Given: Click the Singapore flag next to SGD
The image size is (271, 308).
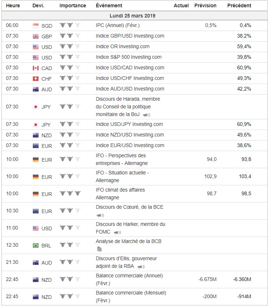Looking at the screenshot, I should (36, 26).
